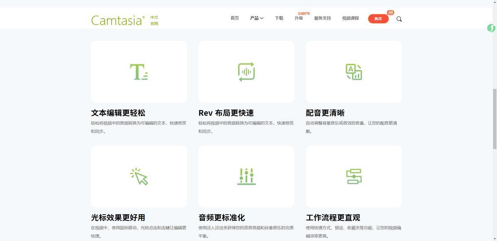Screen dimensions: 497x241
Task: Click the Rev audio waveform loop icon
Action: tap(246, 72)
